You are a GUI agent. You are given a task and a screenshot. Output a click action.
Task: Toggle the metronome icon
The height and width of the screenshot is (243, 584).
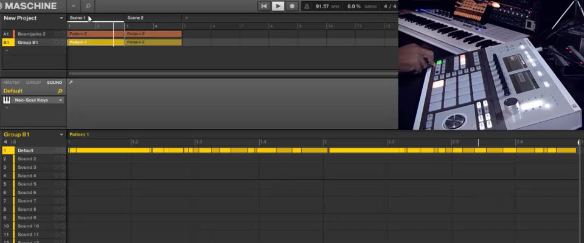(307, 6)
